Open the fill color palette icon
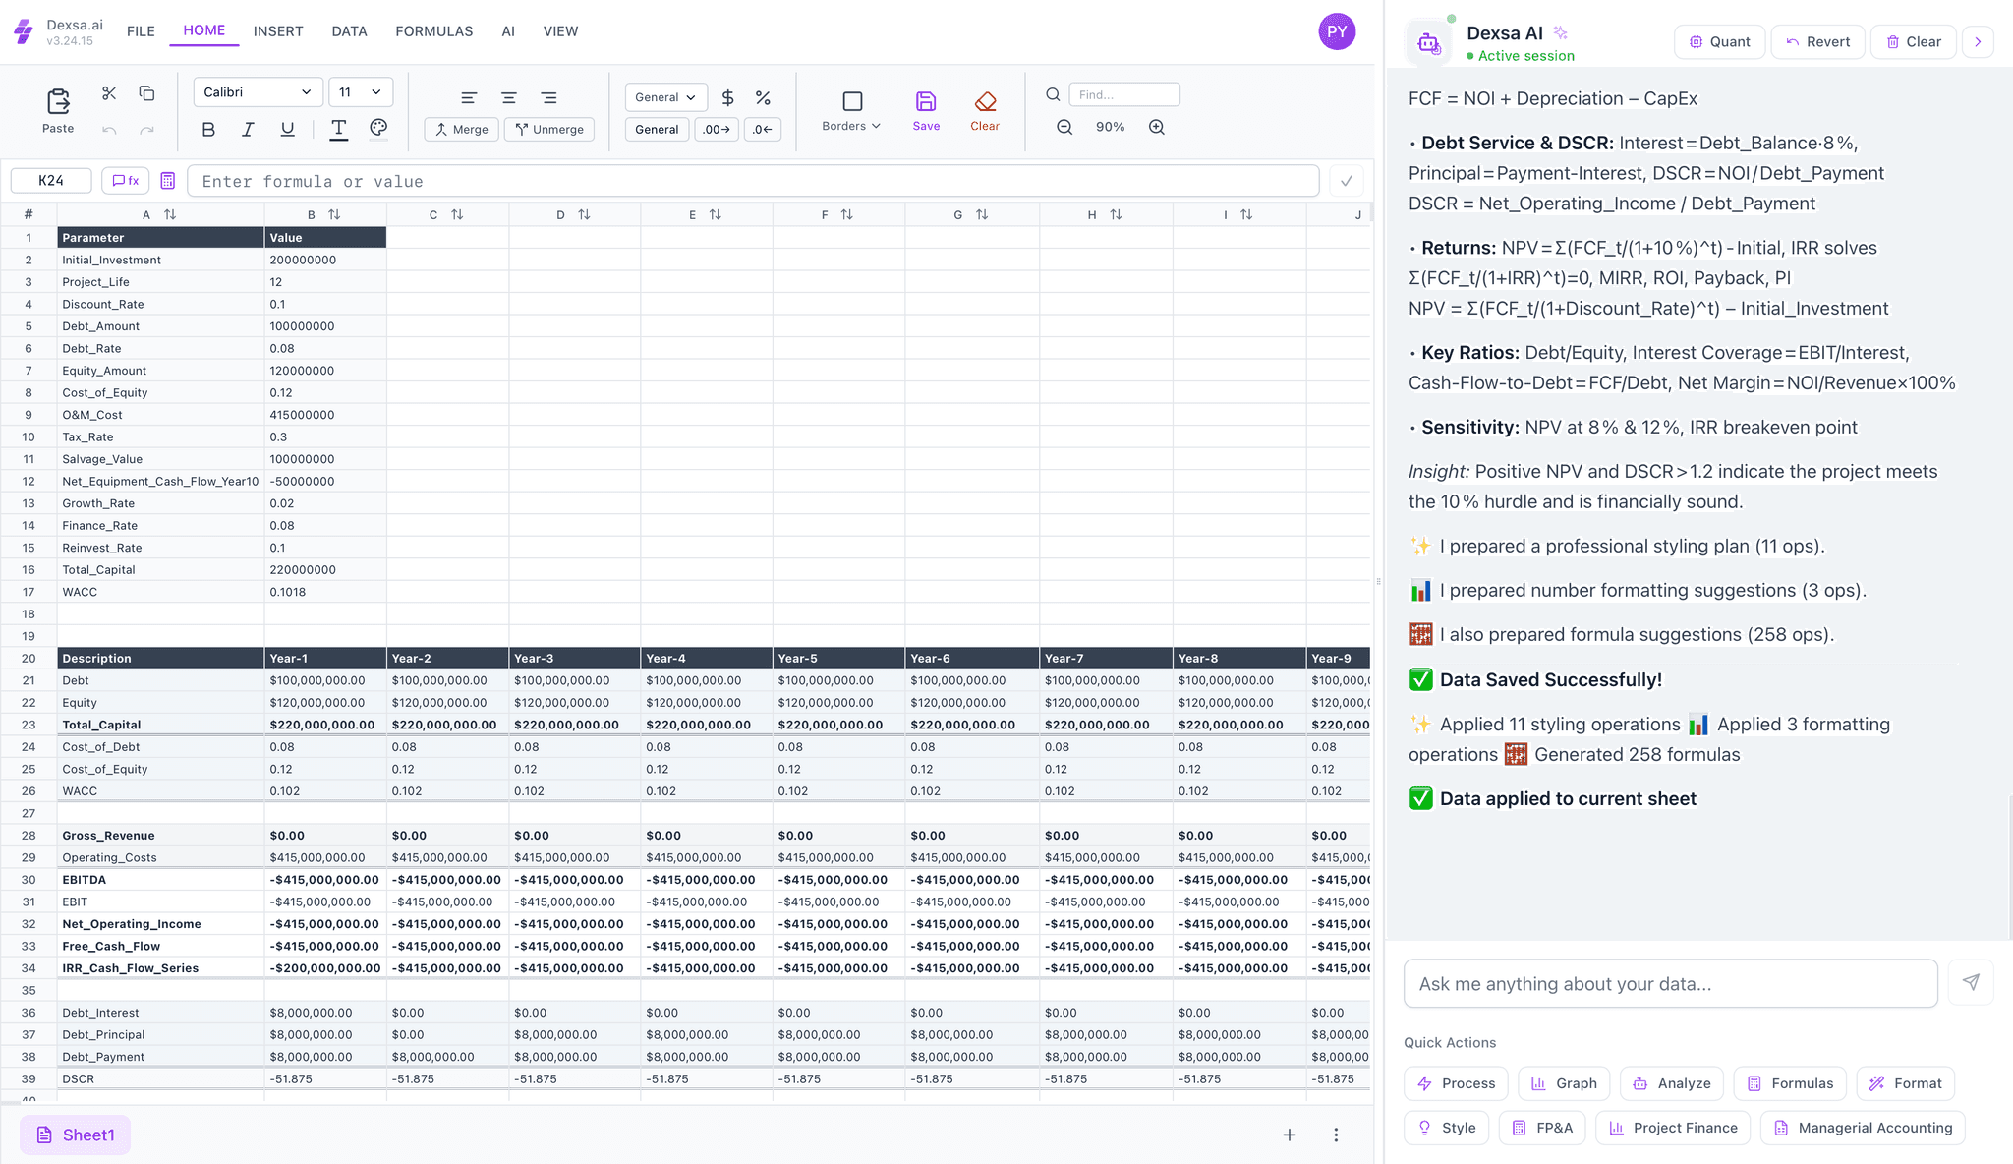This screenshot has width=2013, height=1164. coord(378,128)
